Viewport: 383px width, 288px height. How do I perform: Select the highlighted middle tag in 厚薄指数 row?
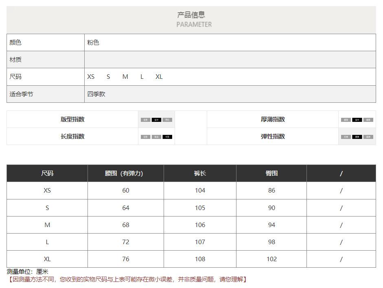point(357,120)
